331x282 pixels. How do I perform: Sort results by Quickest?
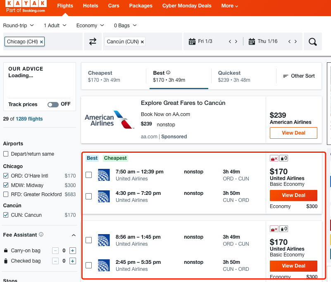[244, 76]
